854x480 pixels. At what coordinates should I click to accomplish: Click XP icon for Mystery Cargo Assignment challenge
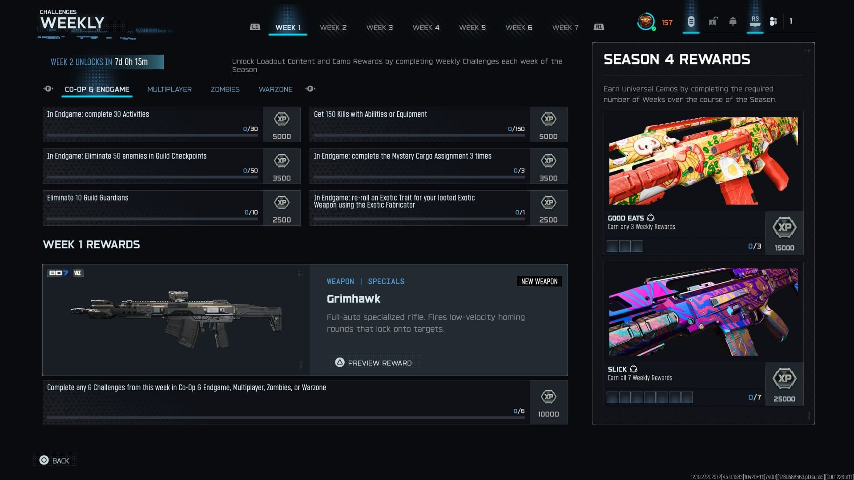pos(548,161)
